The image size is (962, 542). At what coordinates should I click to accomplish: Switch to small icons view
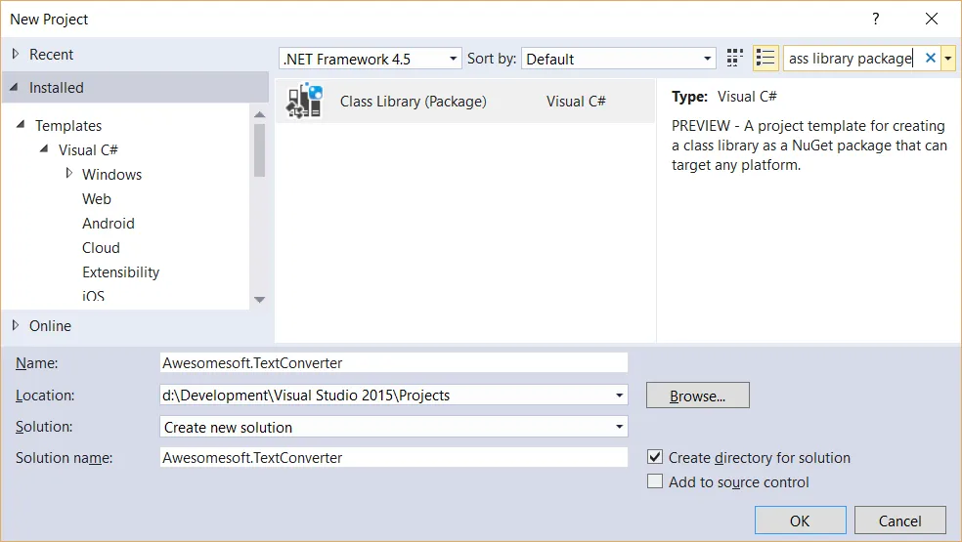(x=735, y=59)
